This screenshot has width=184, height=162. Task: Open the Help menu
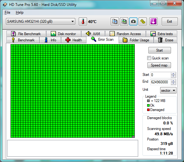click(20, 12)
